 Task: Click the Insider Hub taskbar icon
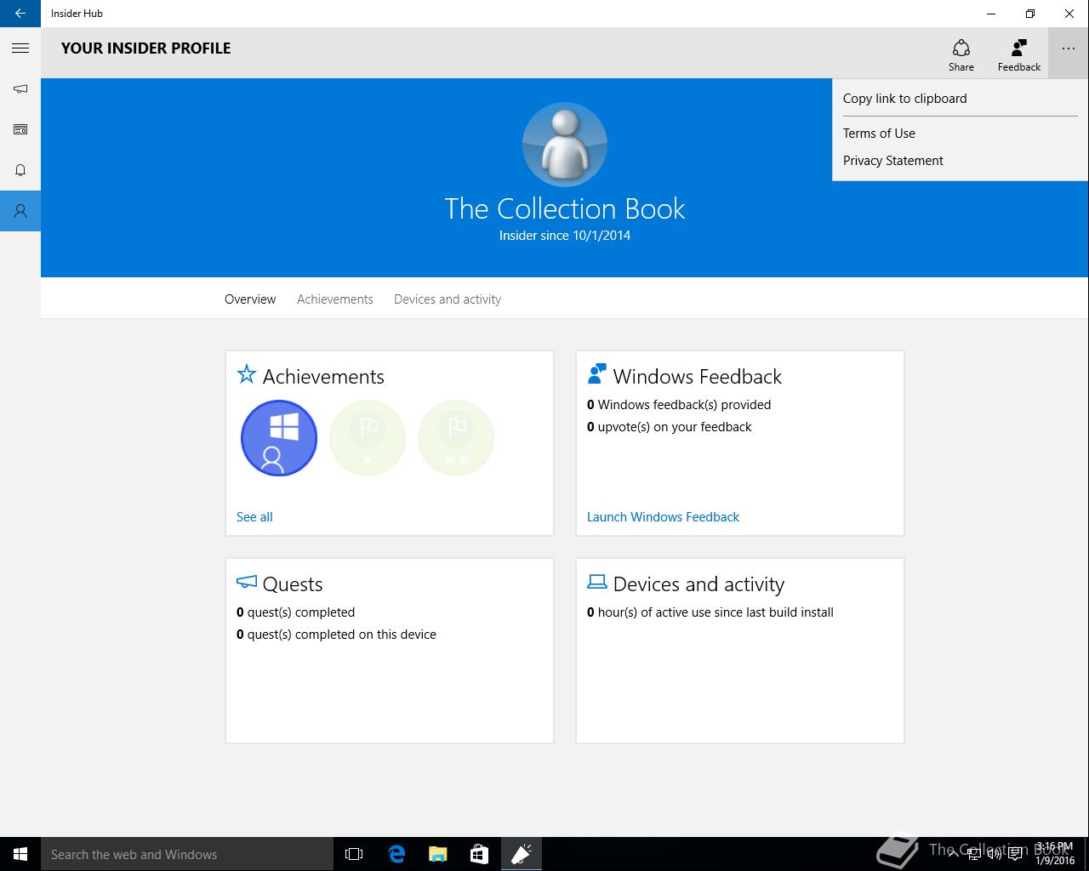click(521, 854)
